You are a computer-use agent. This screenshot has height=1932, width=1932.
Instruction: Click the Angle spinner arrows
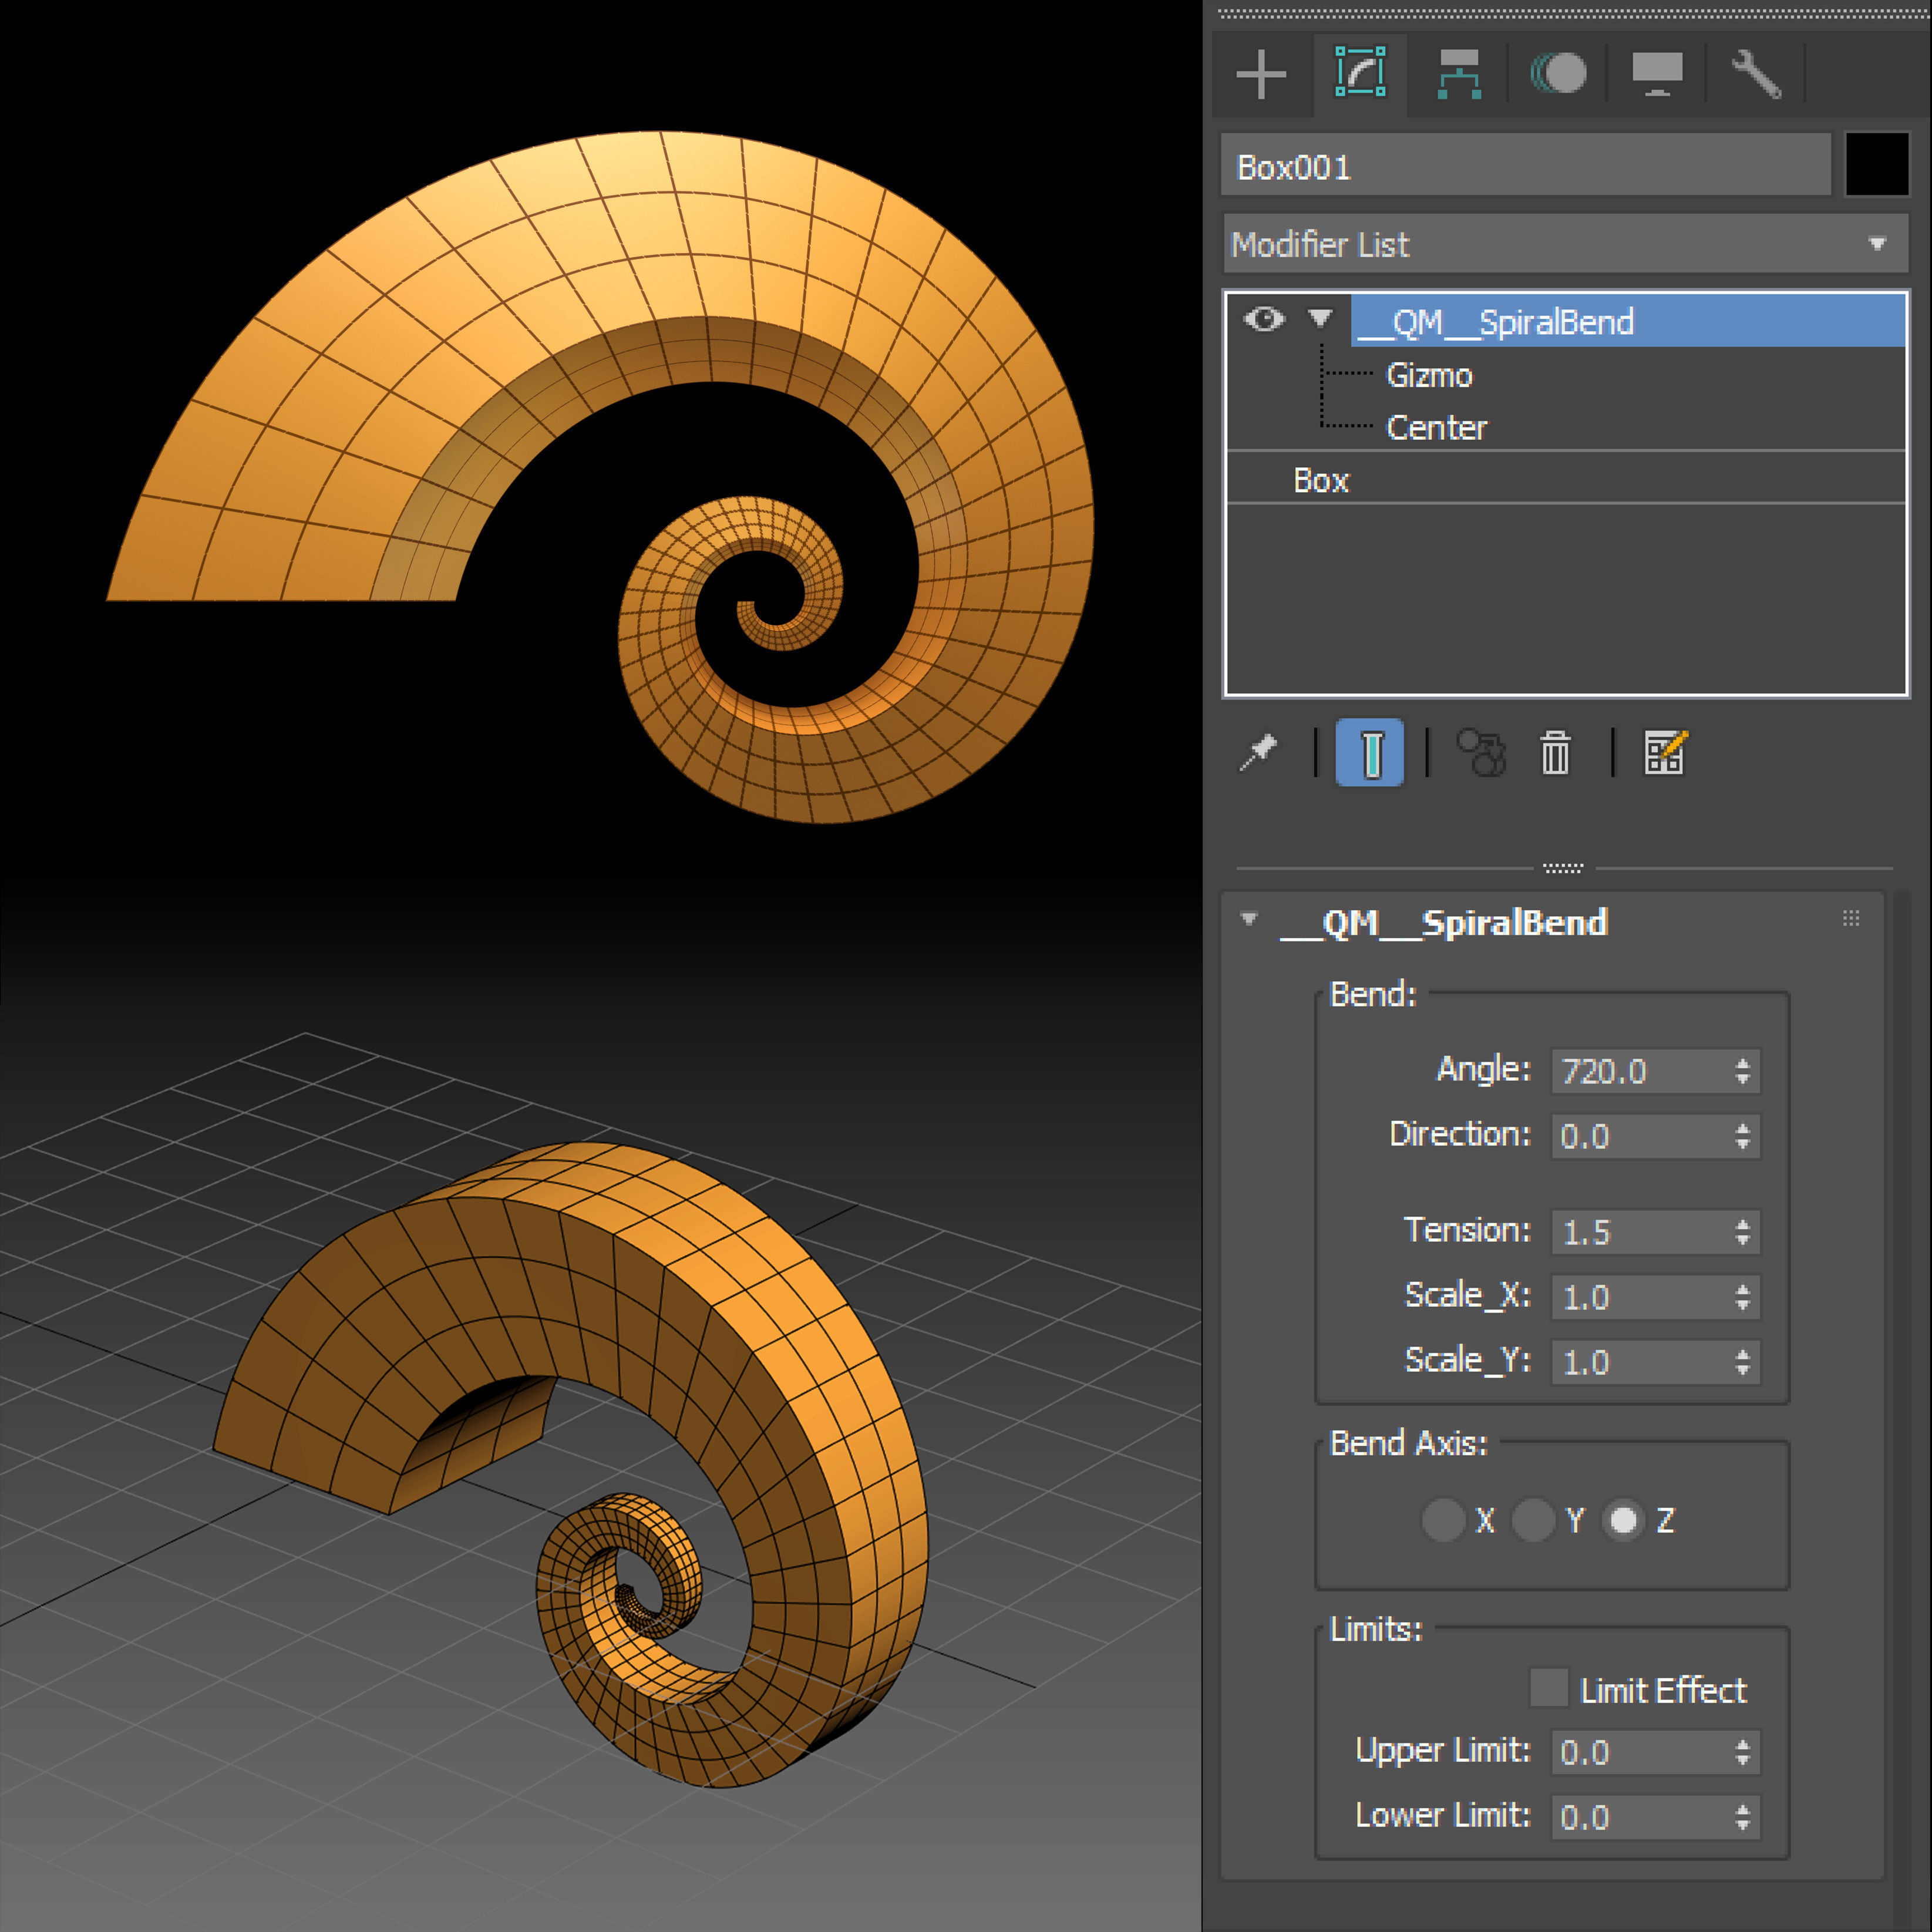[x=1743, y=1071]
